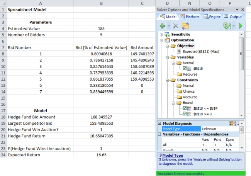Click the Constraints folder icon
251x176 pixels.
173,80
